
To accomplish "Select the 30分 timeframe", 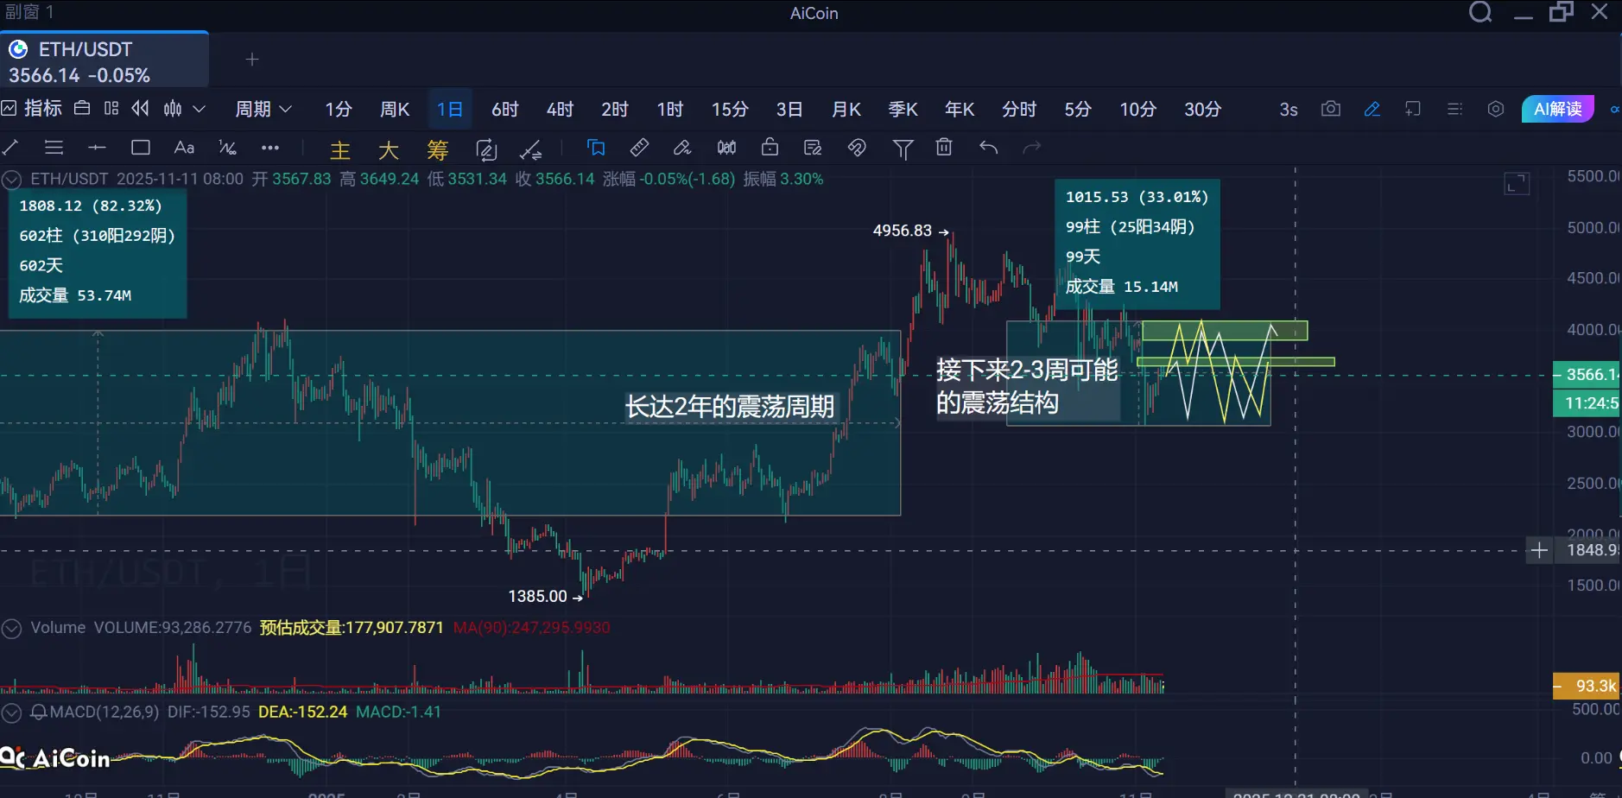I will click(1203, 109).
